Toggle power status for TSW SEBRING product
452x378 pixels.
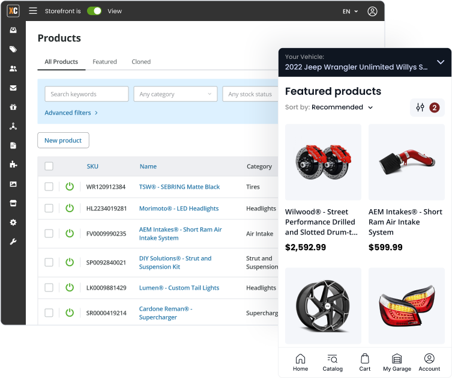70,186
